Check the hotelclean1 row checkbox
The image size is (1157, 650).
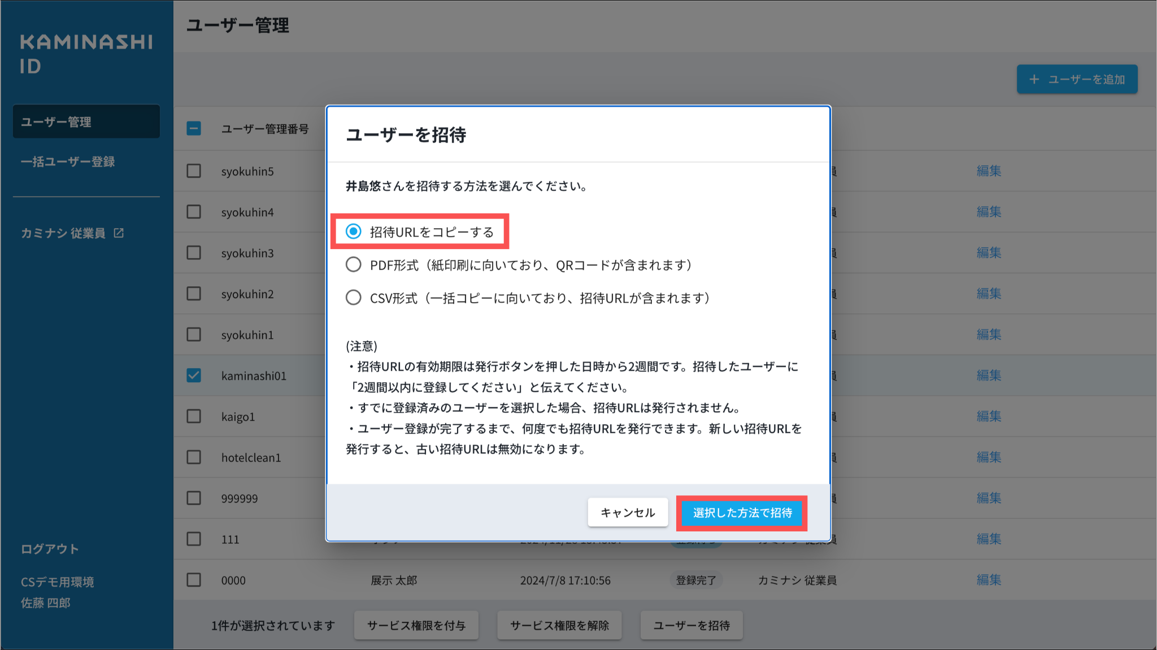click(x=194, y=457)
